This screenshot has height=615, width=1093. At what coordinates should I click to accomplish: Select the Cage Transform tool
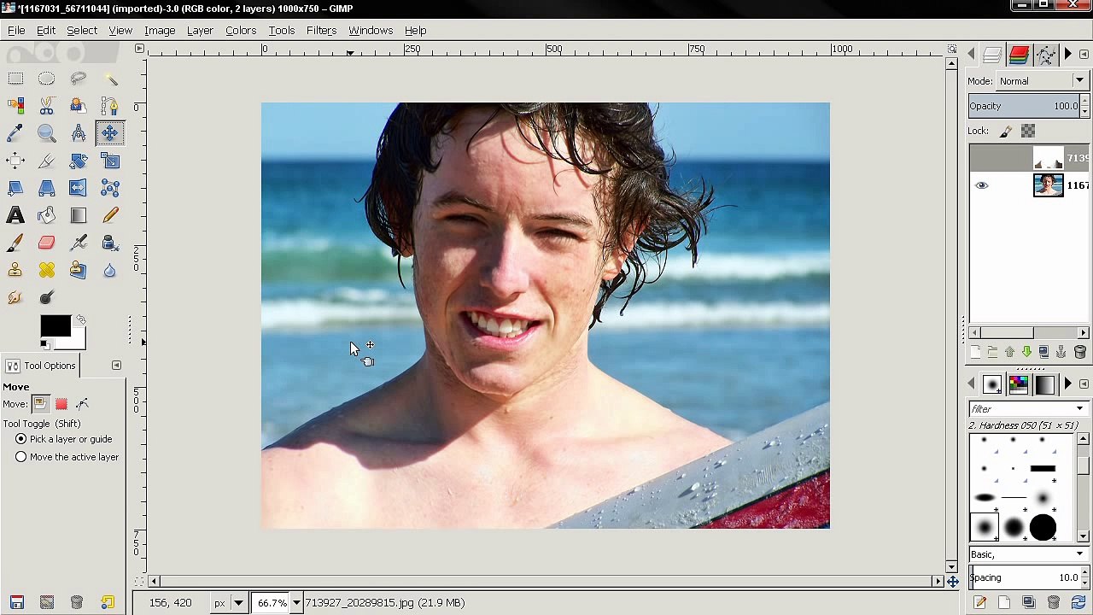tap(110, 188)
